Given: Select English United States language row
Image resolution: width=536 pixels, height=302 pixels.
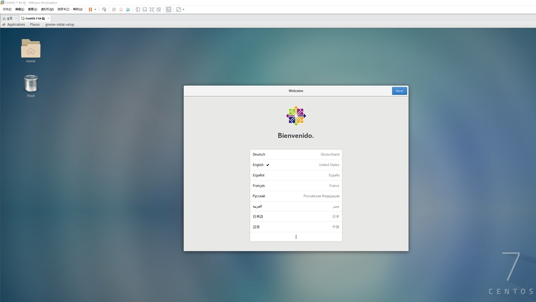Looking at the screenshot, I should click(x=296, y=165).
